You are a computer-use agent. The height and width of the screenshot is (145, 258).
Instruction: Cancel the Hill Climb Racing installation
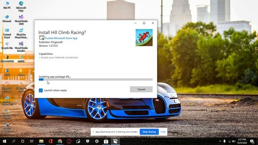tap(141, 89)
